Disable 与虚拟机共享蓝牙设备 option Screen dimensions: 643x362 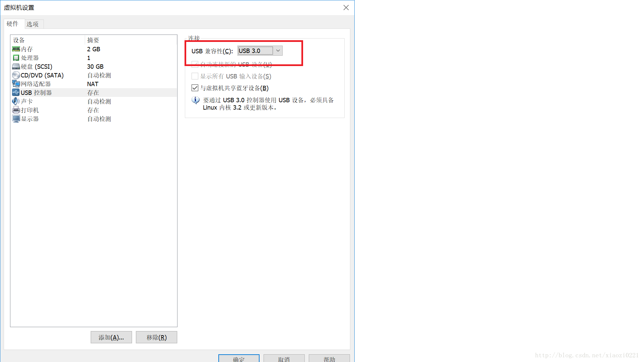194,88
